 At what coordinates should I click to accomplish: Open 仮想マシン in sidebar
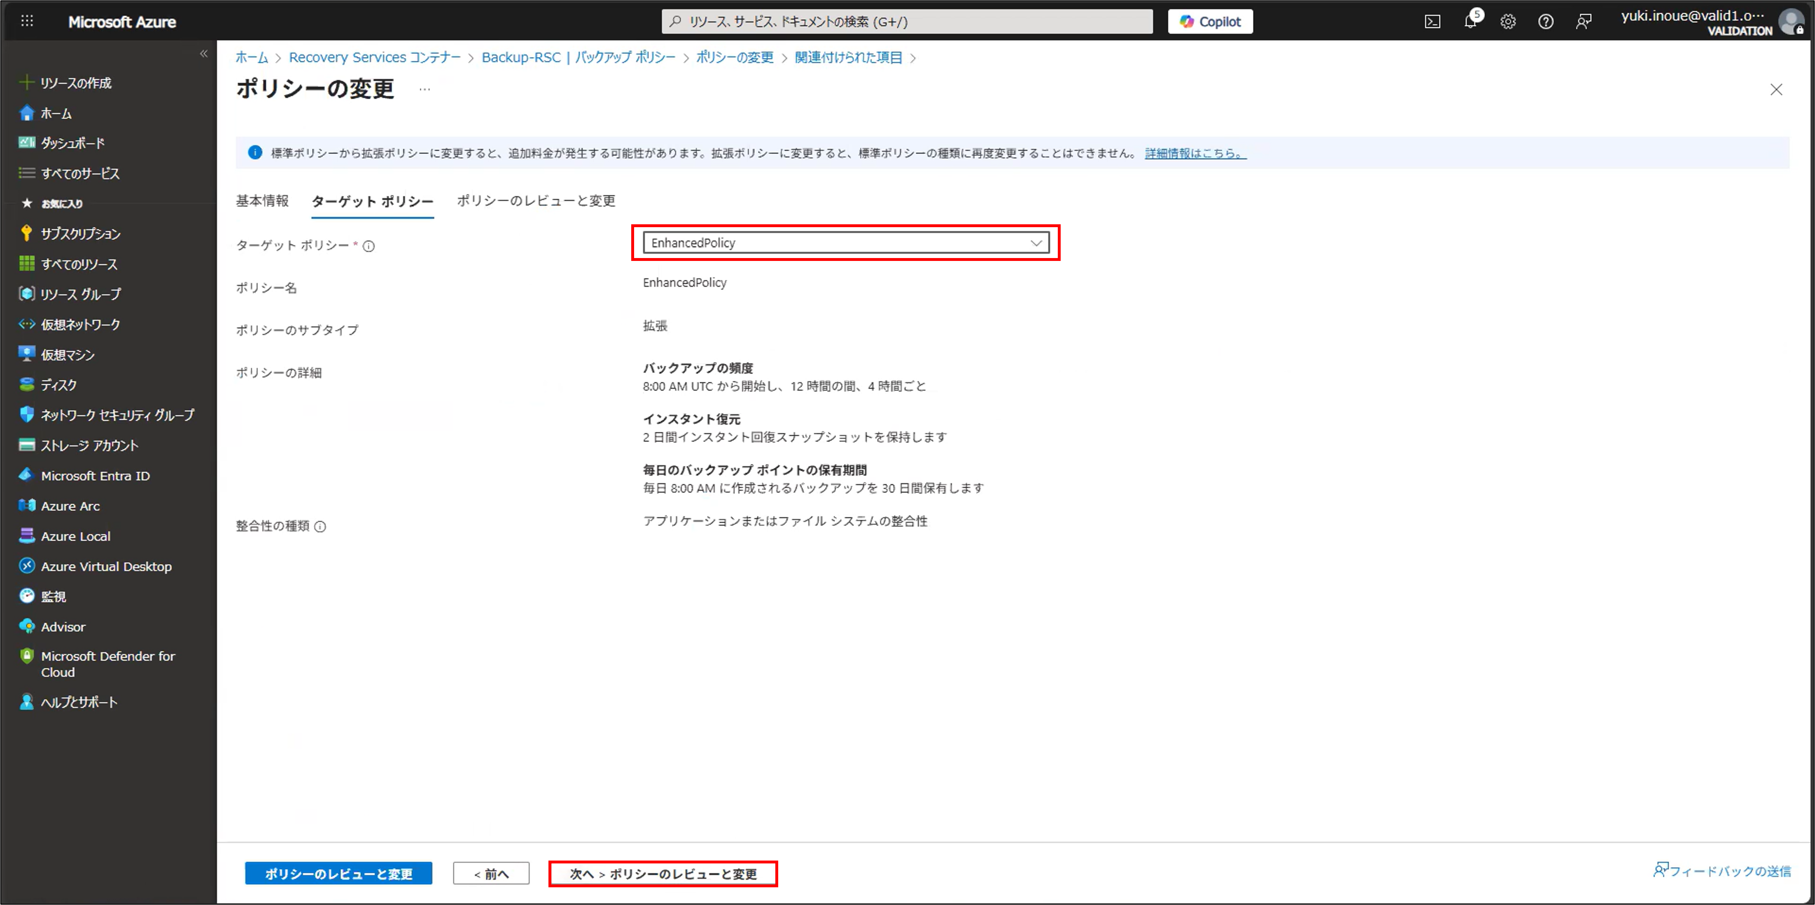coord(67,355)
